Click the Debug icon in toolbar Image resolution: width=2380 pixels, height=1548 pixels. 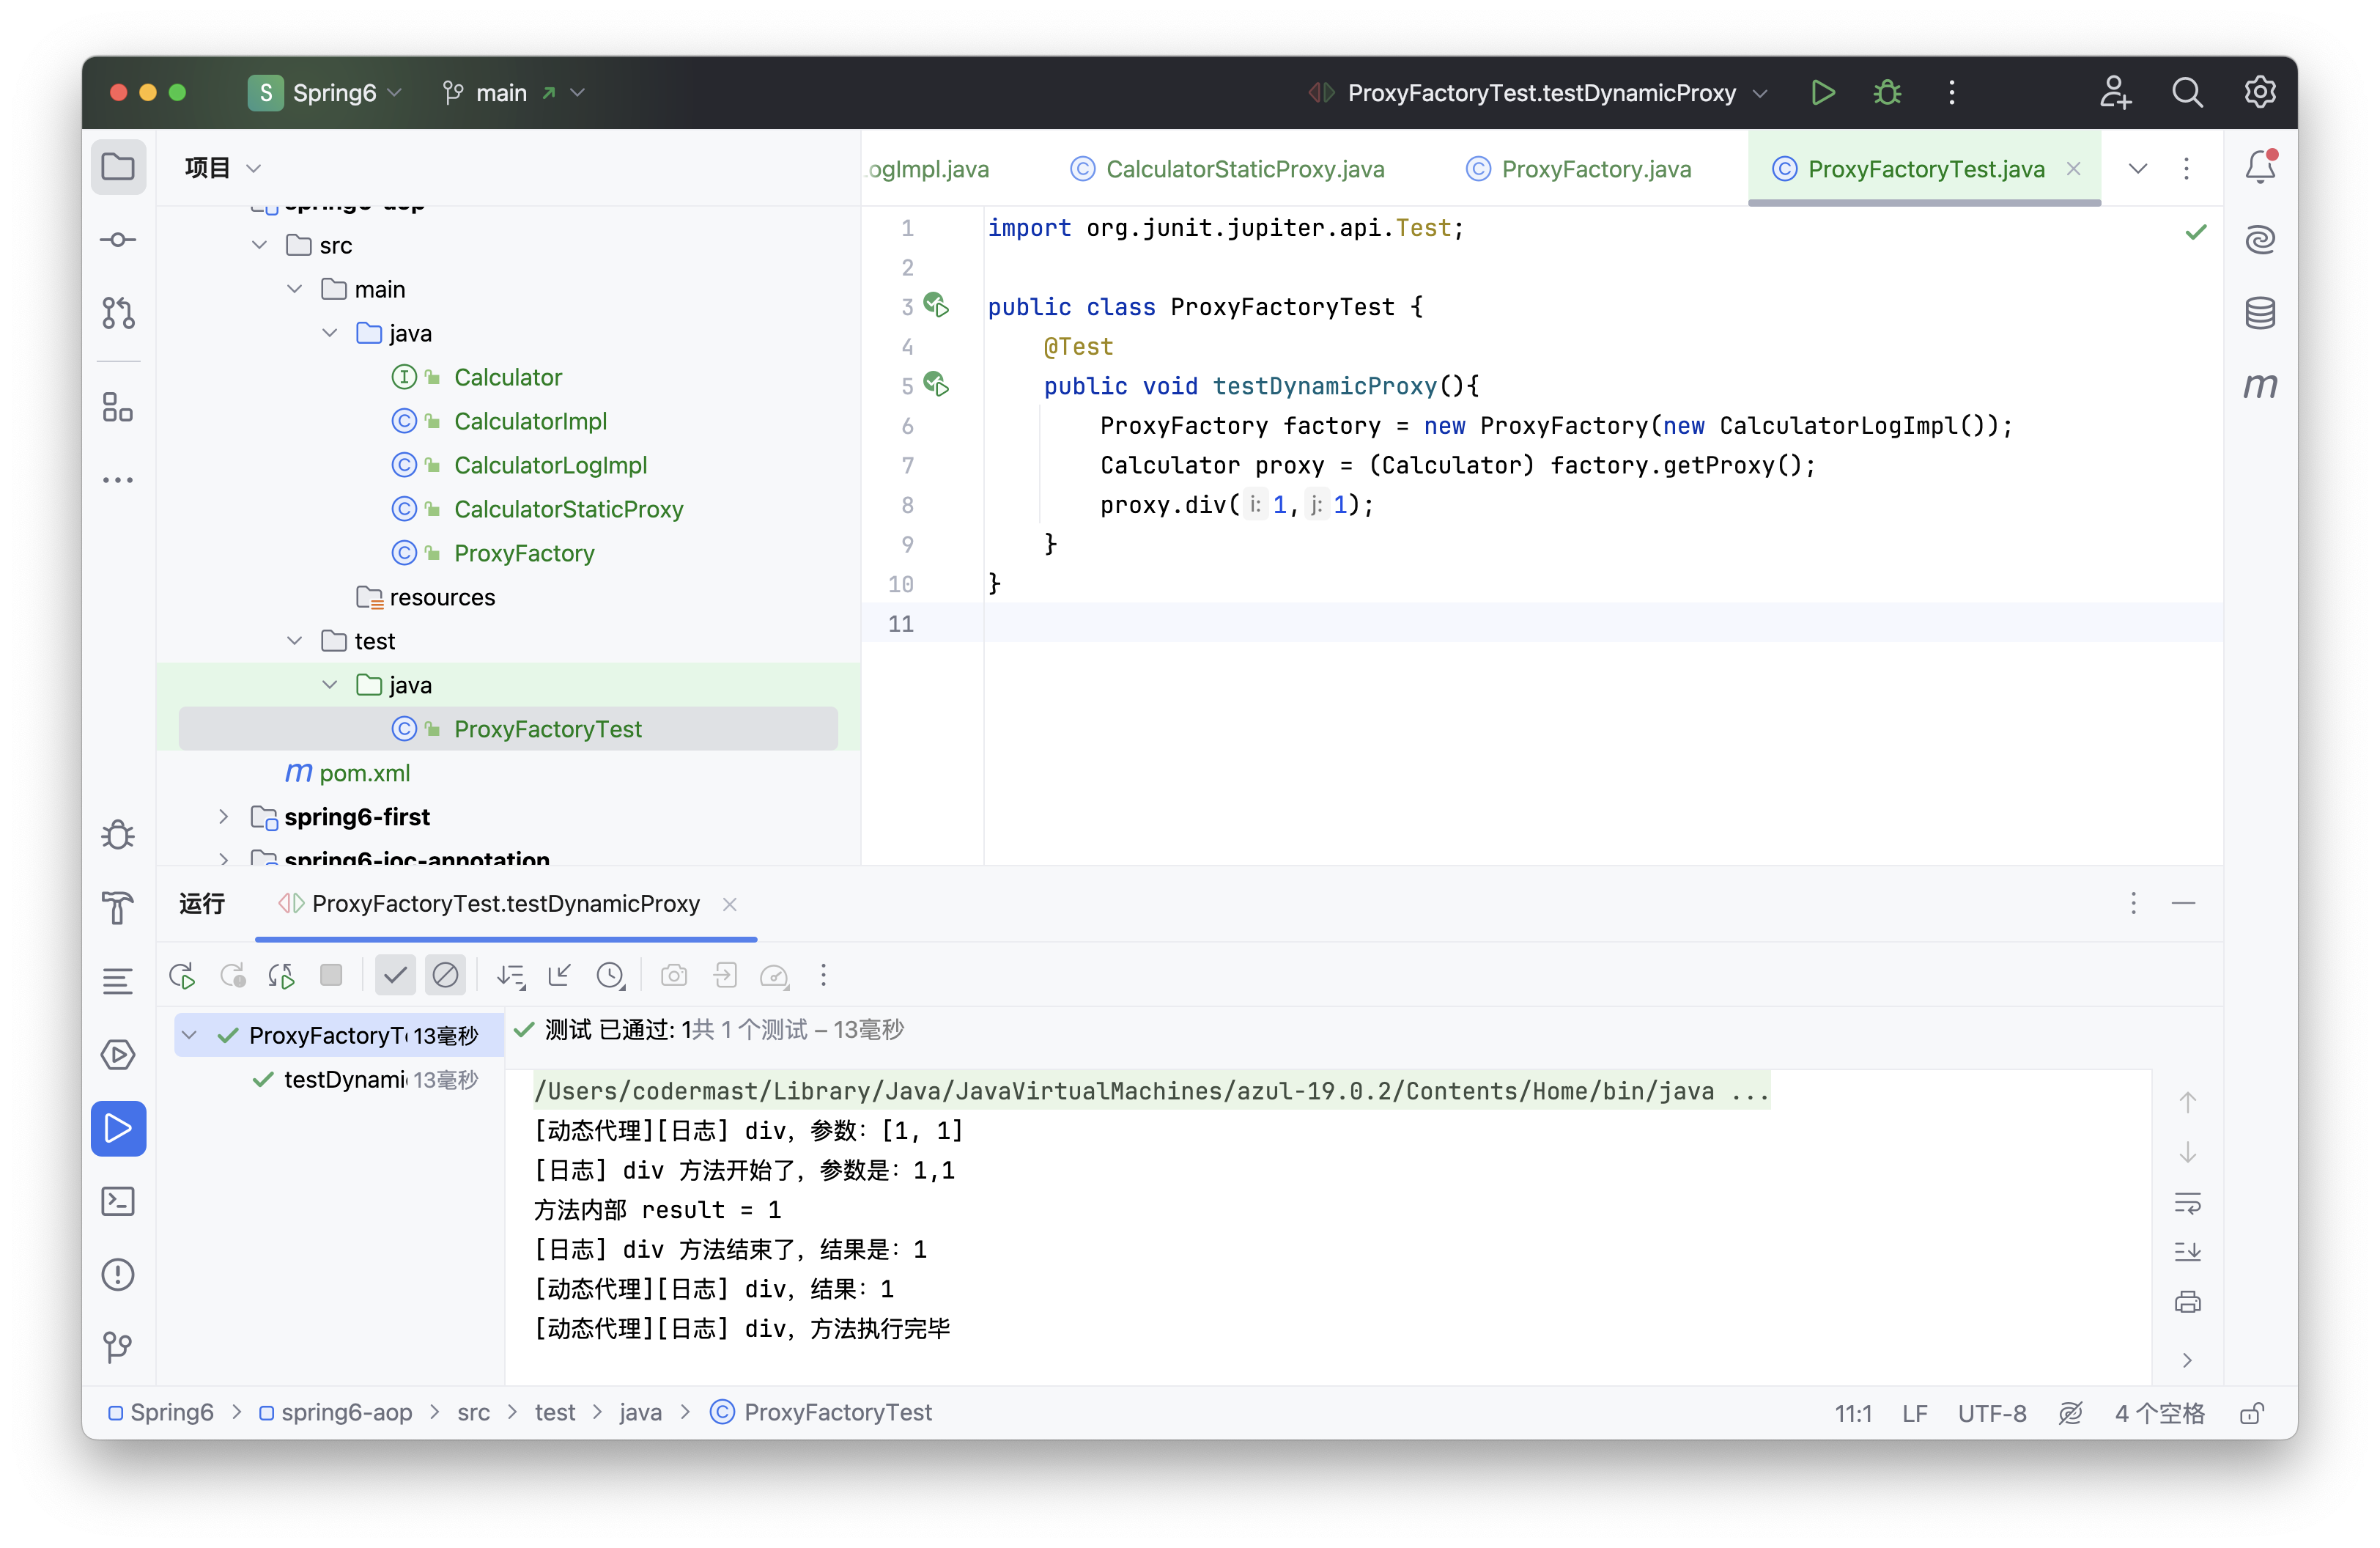1889,92
